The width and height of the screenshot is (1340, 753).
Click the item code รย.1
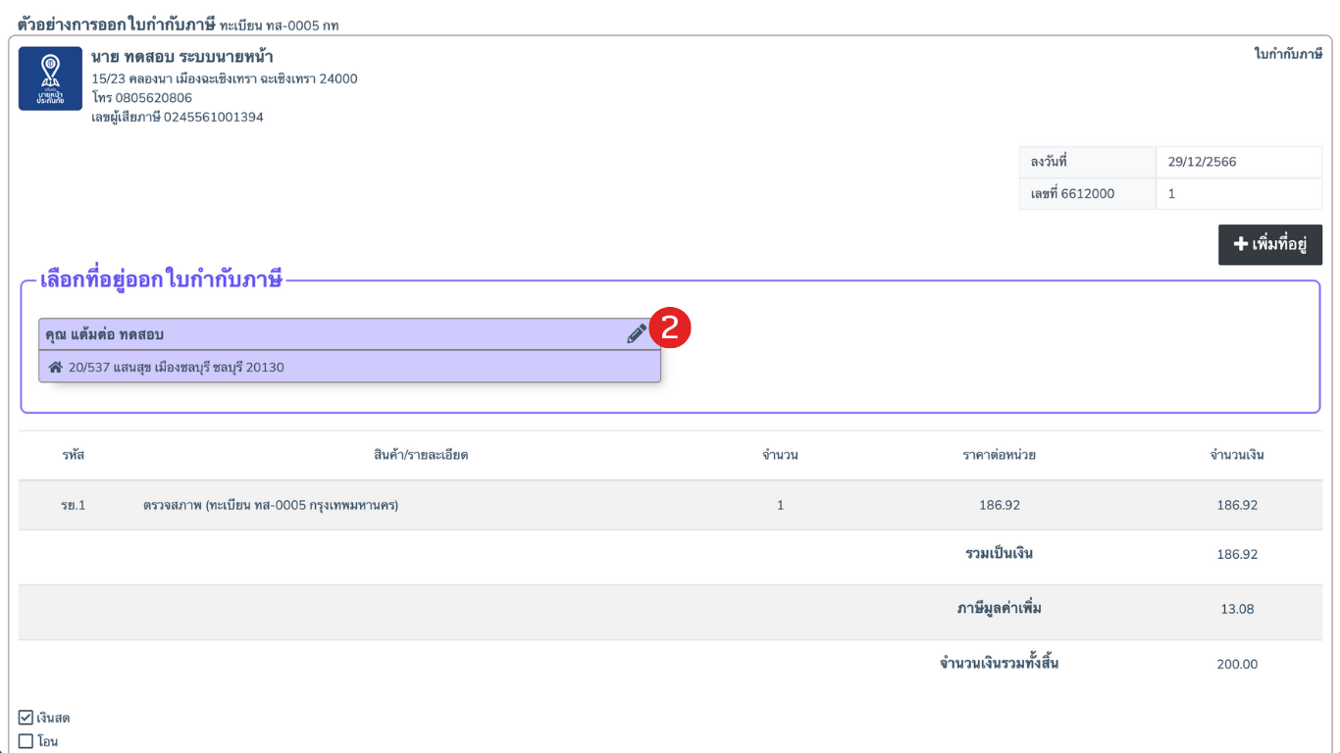pos(73,506)
